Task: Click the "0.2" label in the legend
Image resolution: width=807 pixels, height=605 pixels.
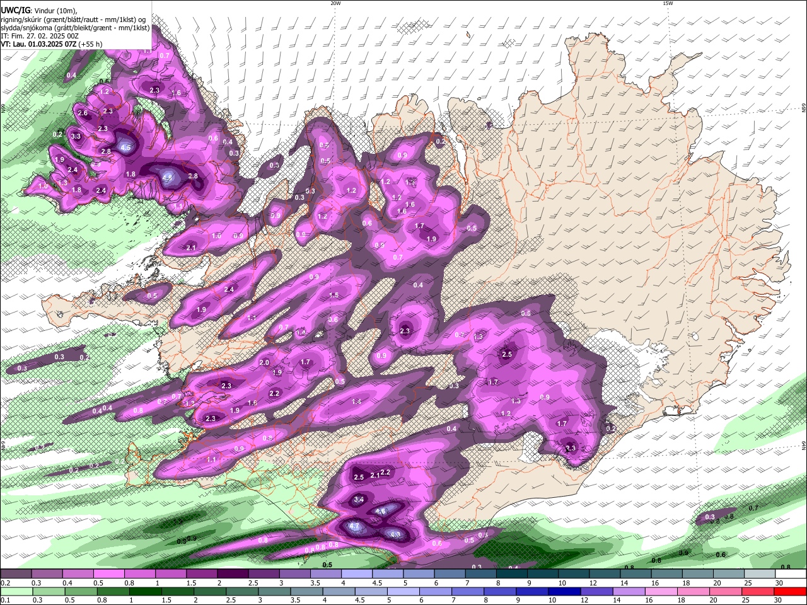Action: pyautogui.click(x=6, y=583)
